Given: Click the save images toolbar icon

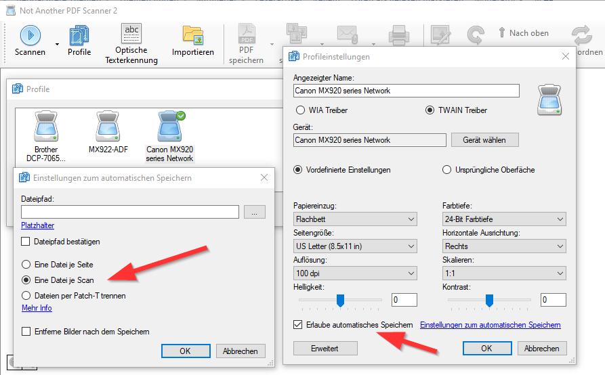Looking at the screenshot, I should (296, 34).
